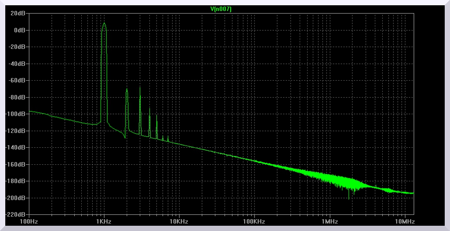Click the third harmonic peak near 3KHz
Screen dimensions: 450x231
point(140,87)
